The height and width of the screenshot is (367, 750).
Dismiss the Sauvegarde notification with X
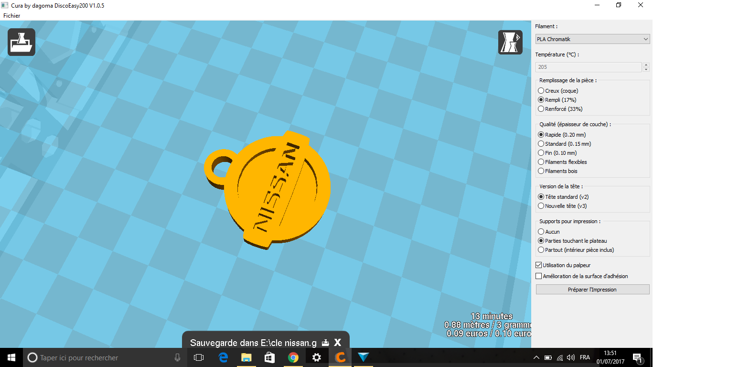click(x=338, y=343)
